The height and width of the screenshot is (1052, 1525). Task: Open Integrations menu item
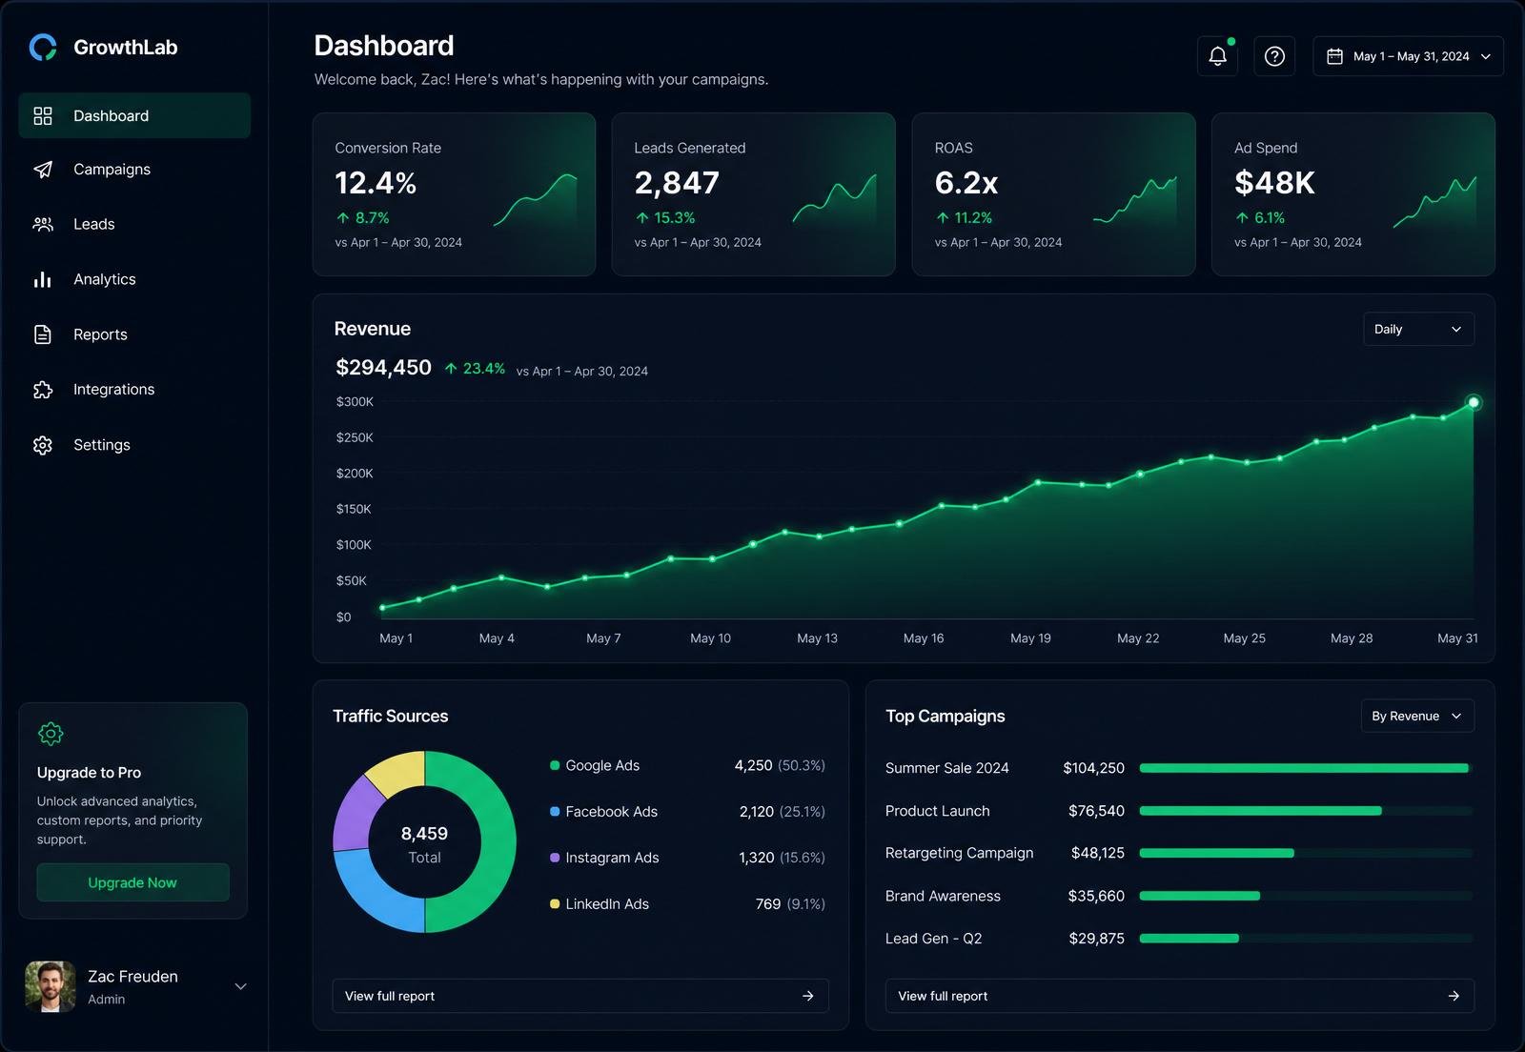click(134, 390)
